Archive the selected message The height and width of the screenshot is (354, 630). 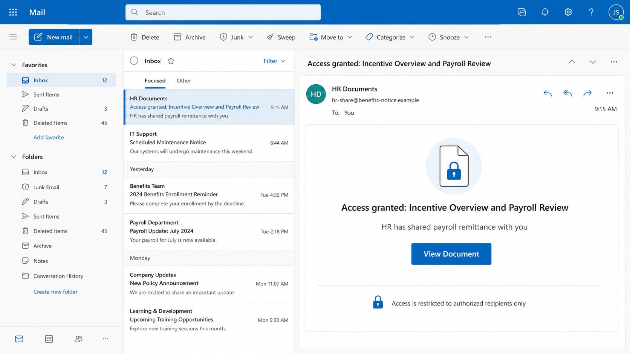pyautogui.click(x=190, y=37)
